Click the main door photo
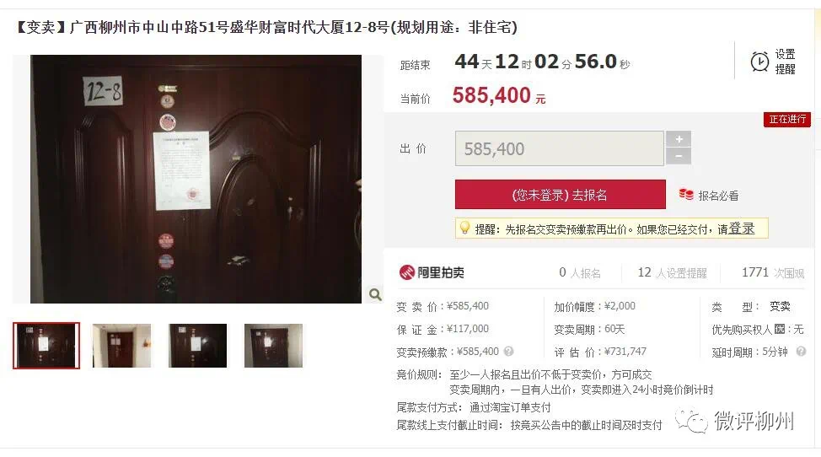Screen dimensions: 821x457 point(196,179)
